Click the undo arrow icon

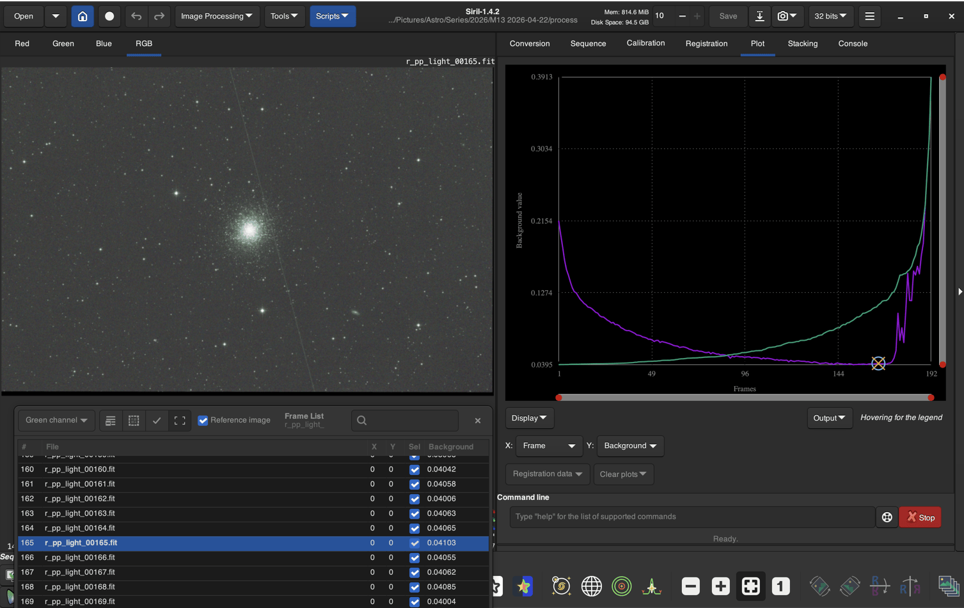click(136, 16)
